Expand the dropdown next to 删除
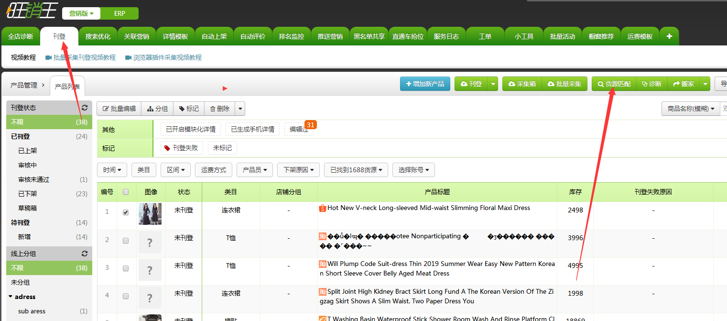The width and height of the screenshot is (727, 321). pos(240,109)
